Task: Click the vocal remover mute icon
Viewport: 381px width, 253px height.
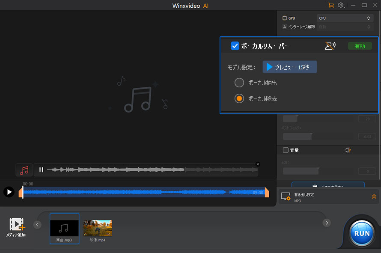Action: coord(330,46)
